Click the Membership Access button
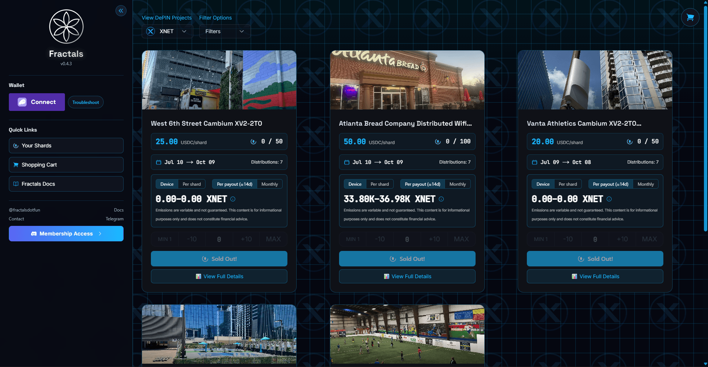 (66, 234)
